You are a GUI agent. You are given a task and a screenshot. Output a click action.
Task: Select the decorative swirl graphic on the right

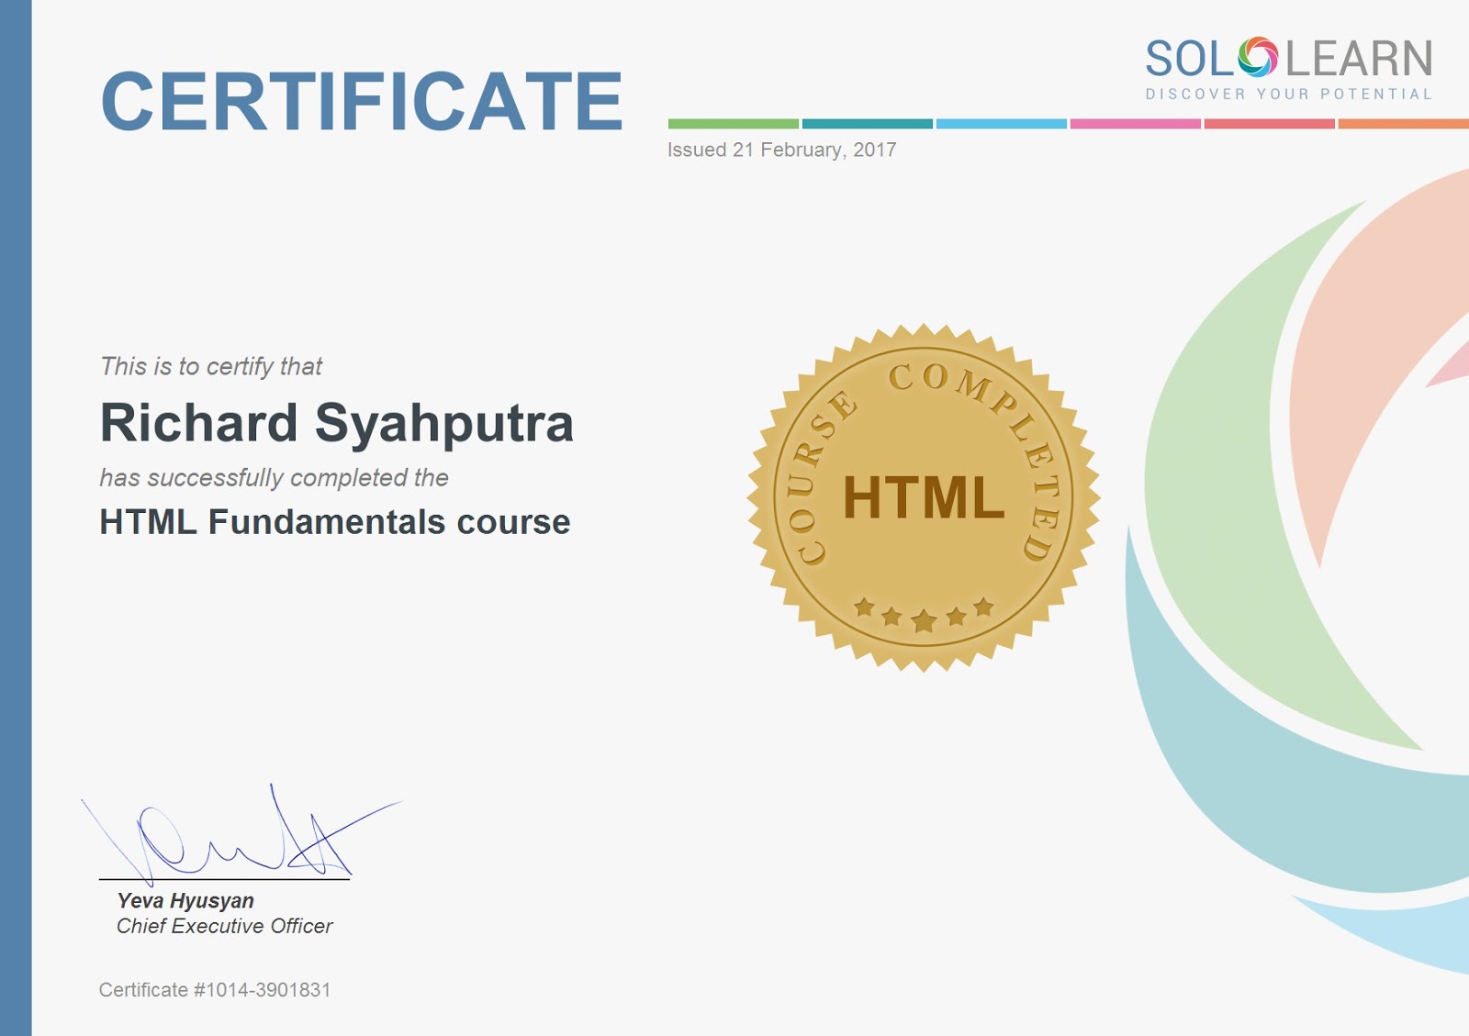pos(1285,551)
